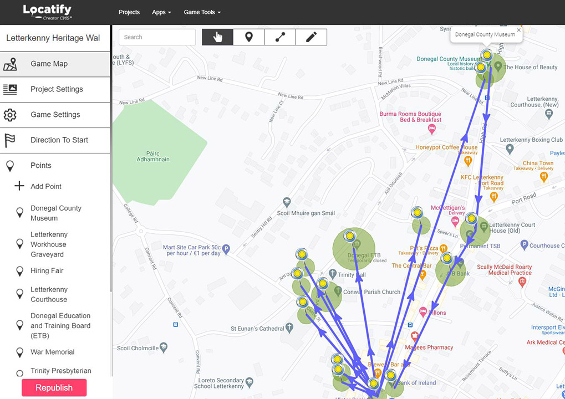The image size is (565, 399).
Task: Click Scoil Cholmcille school icon
Action: tap(164, 347)
